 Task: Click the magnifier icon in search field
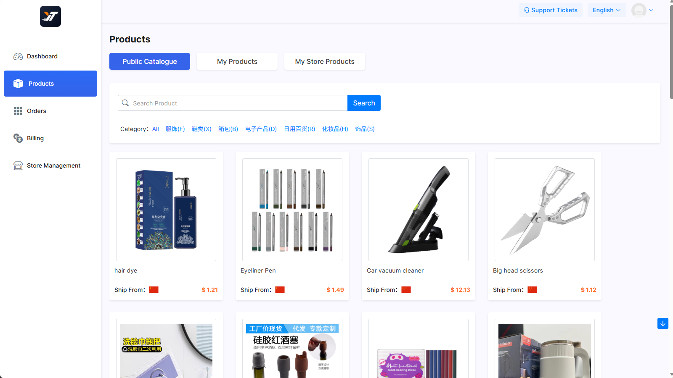pyautogui.click(x=125, y=103)
